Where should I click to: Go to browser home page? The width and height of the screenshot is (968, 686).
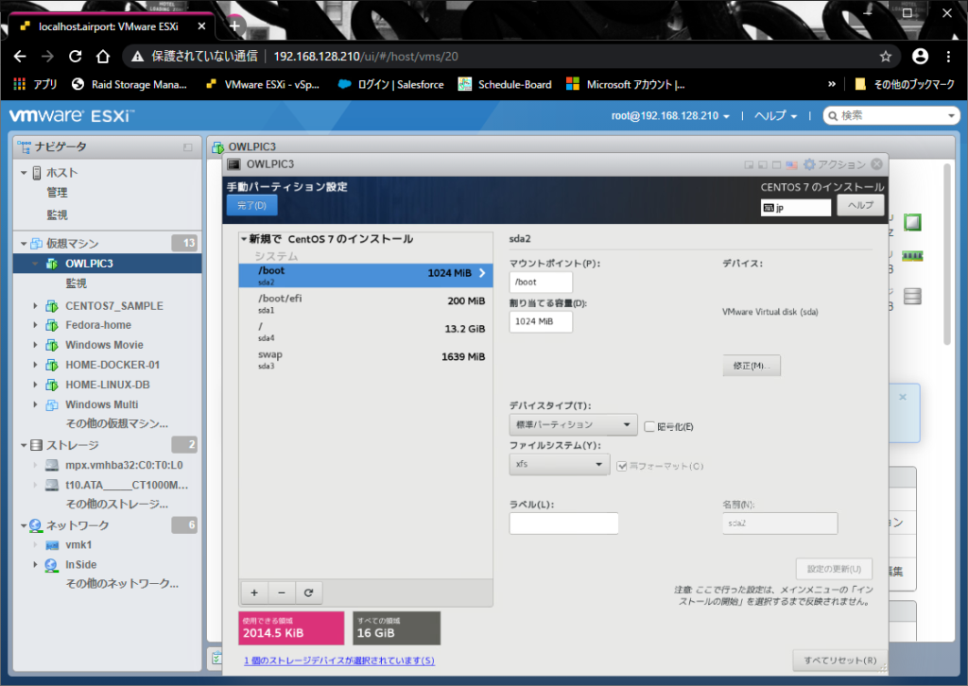point(102,57)
